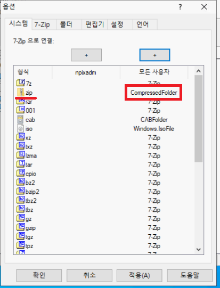Open help with the 도움말 button
This screenshot has width=220, height=288.
190,275
